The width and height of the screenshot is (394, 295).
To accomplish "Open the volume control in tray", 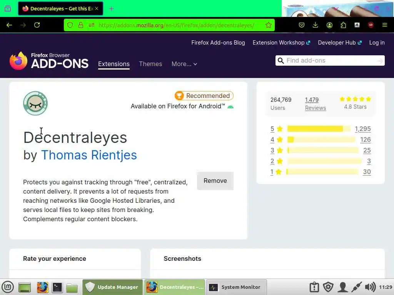I will pyautogui.click(x=370, y=287).
